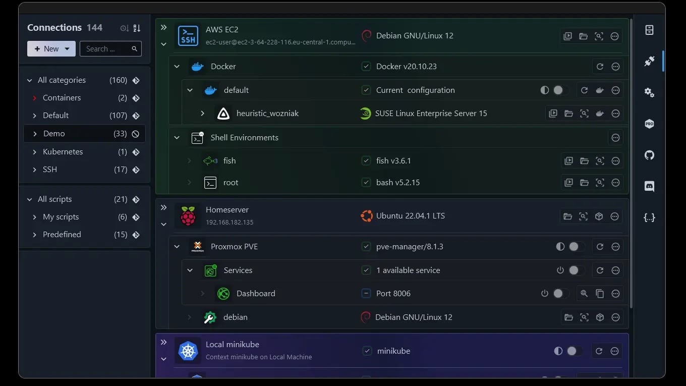Refresh the Proxmox PVE connection

[600, 247]
